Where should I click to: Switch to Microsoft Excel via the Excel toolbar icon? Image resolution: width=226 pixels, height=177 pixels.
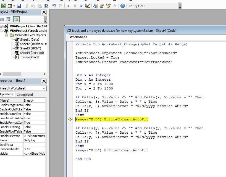tap(3, 6)
